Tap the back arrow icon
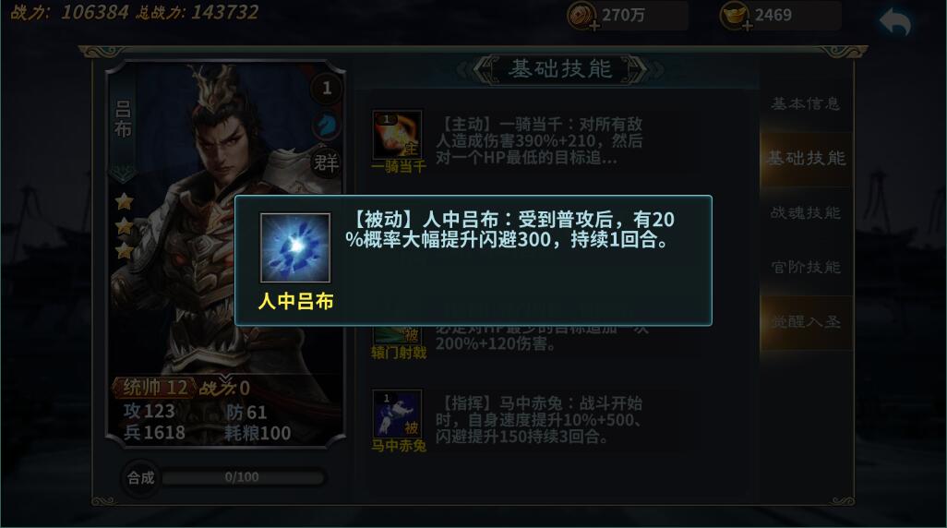This screenshot has height=528, width=947. (x=895, y=23)
